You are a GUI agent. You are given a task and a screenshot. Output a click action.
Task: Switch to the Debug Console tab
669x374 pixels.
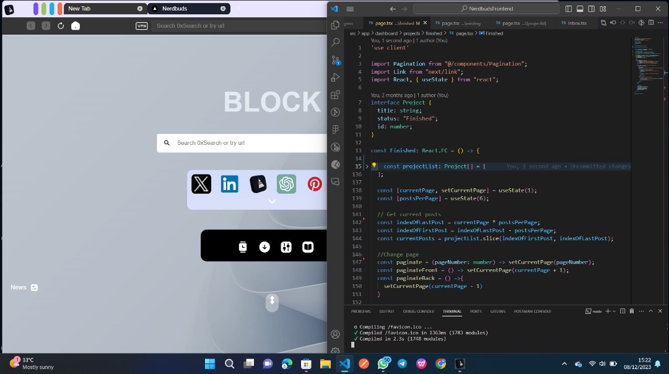418,311
